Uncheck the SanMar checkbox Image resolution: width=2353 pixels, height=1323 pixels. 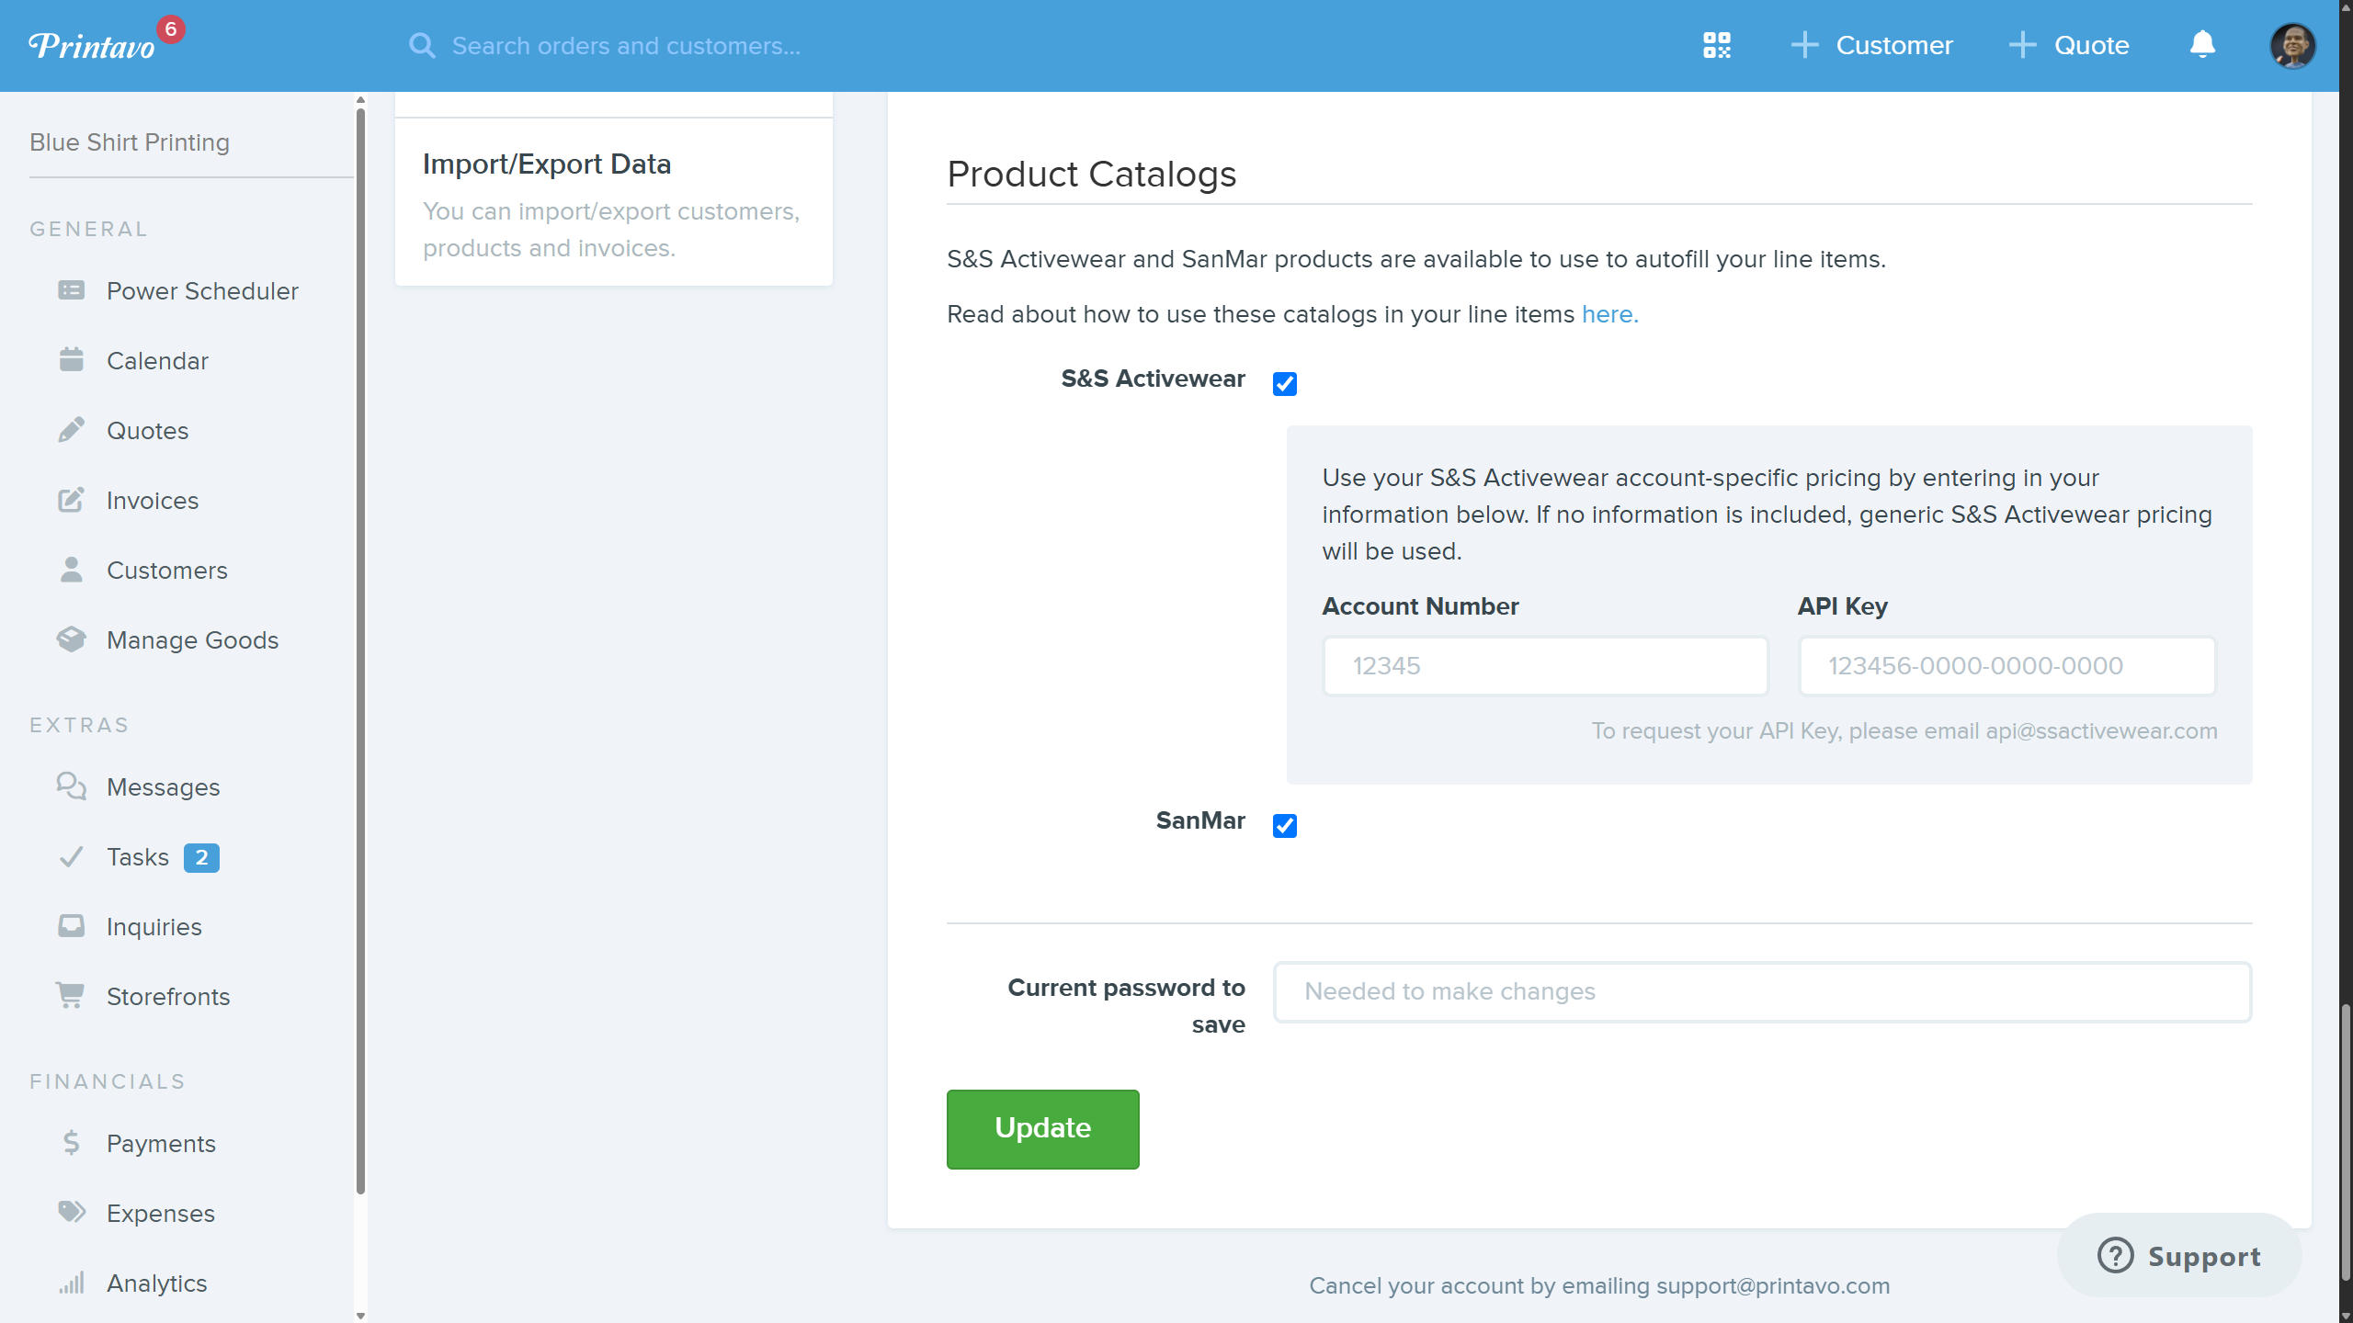click(1285, 825)
